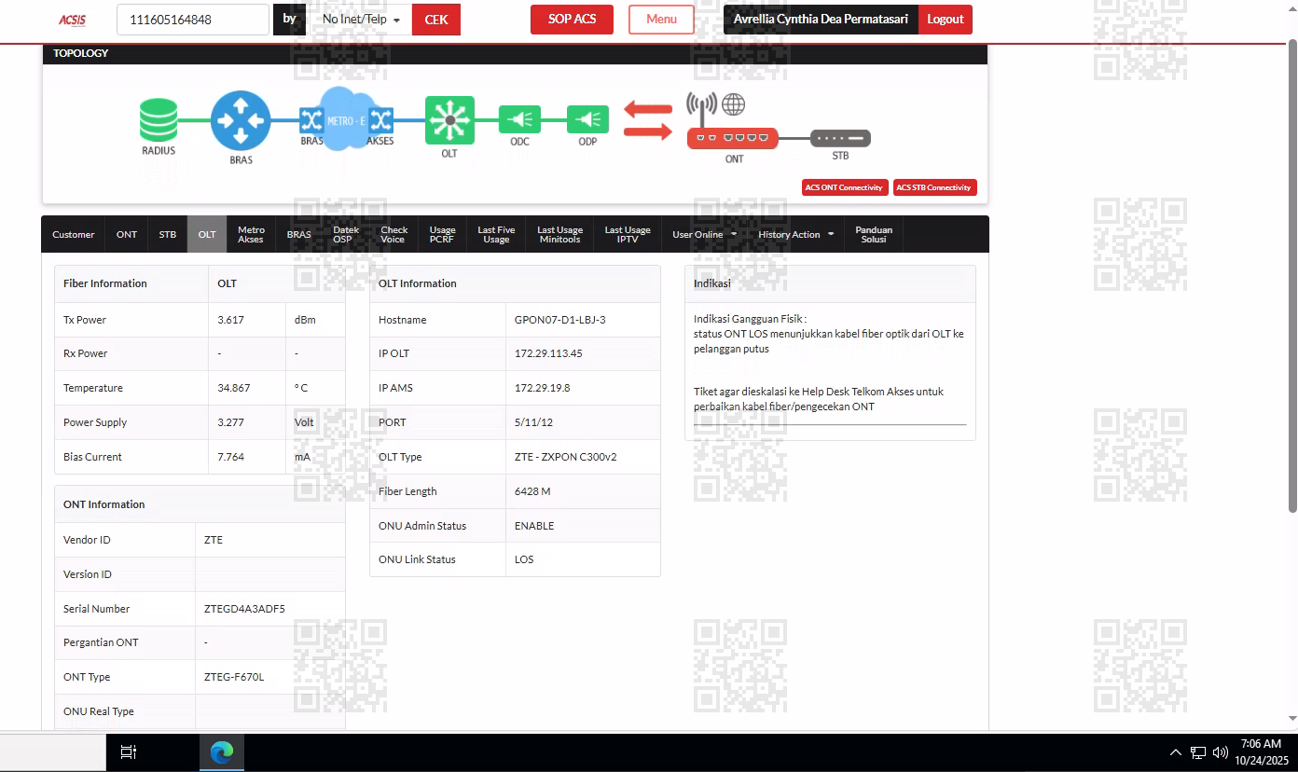The image size is (1298, 772).
Task: Expand the User Online dropdown menu
Action: (704, 235)
